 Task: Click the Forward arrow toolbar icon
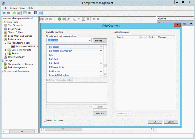[x=9, y=13]
